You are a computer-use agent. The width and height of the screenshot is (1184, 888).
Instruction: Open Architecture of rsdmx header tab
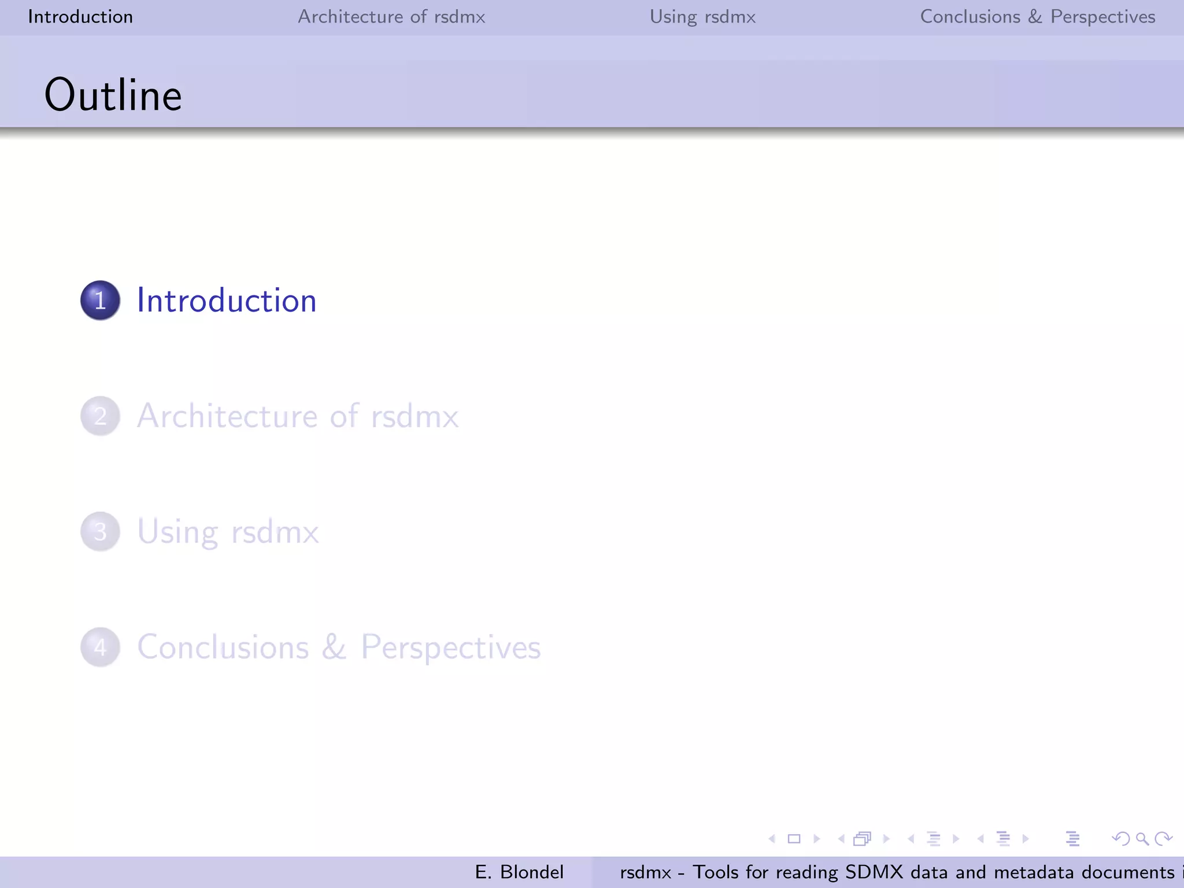click(x=391, y=17)
